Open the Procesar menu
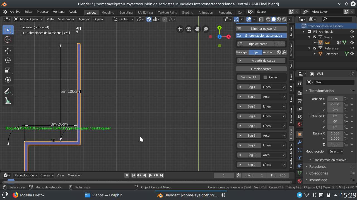 click(x=43, y=12)
